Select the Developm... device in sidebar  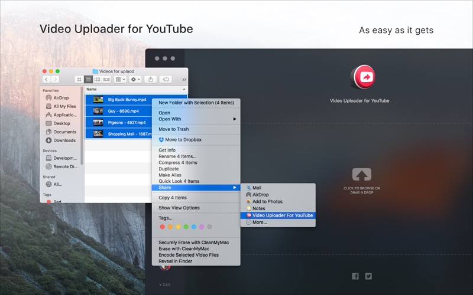[61, 158]
